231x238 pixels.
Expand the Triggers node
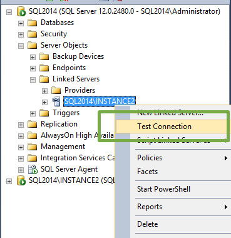(x=33, y=113)
